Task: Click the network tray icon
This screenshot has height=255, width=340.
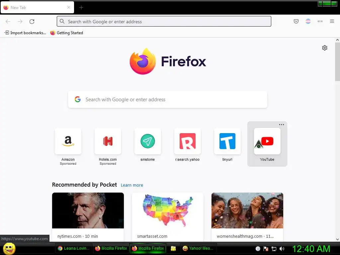Action: pyautogui.click(x=274, y=249)
